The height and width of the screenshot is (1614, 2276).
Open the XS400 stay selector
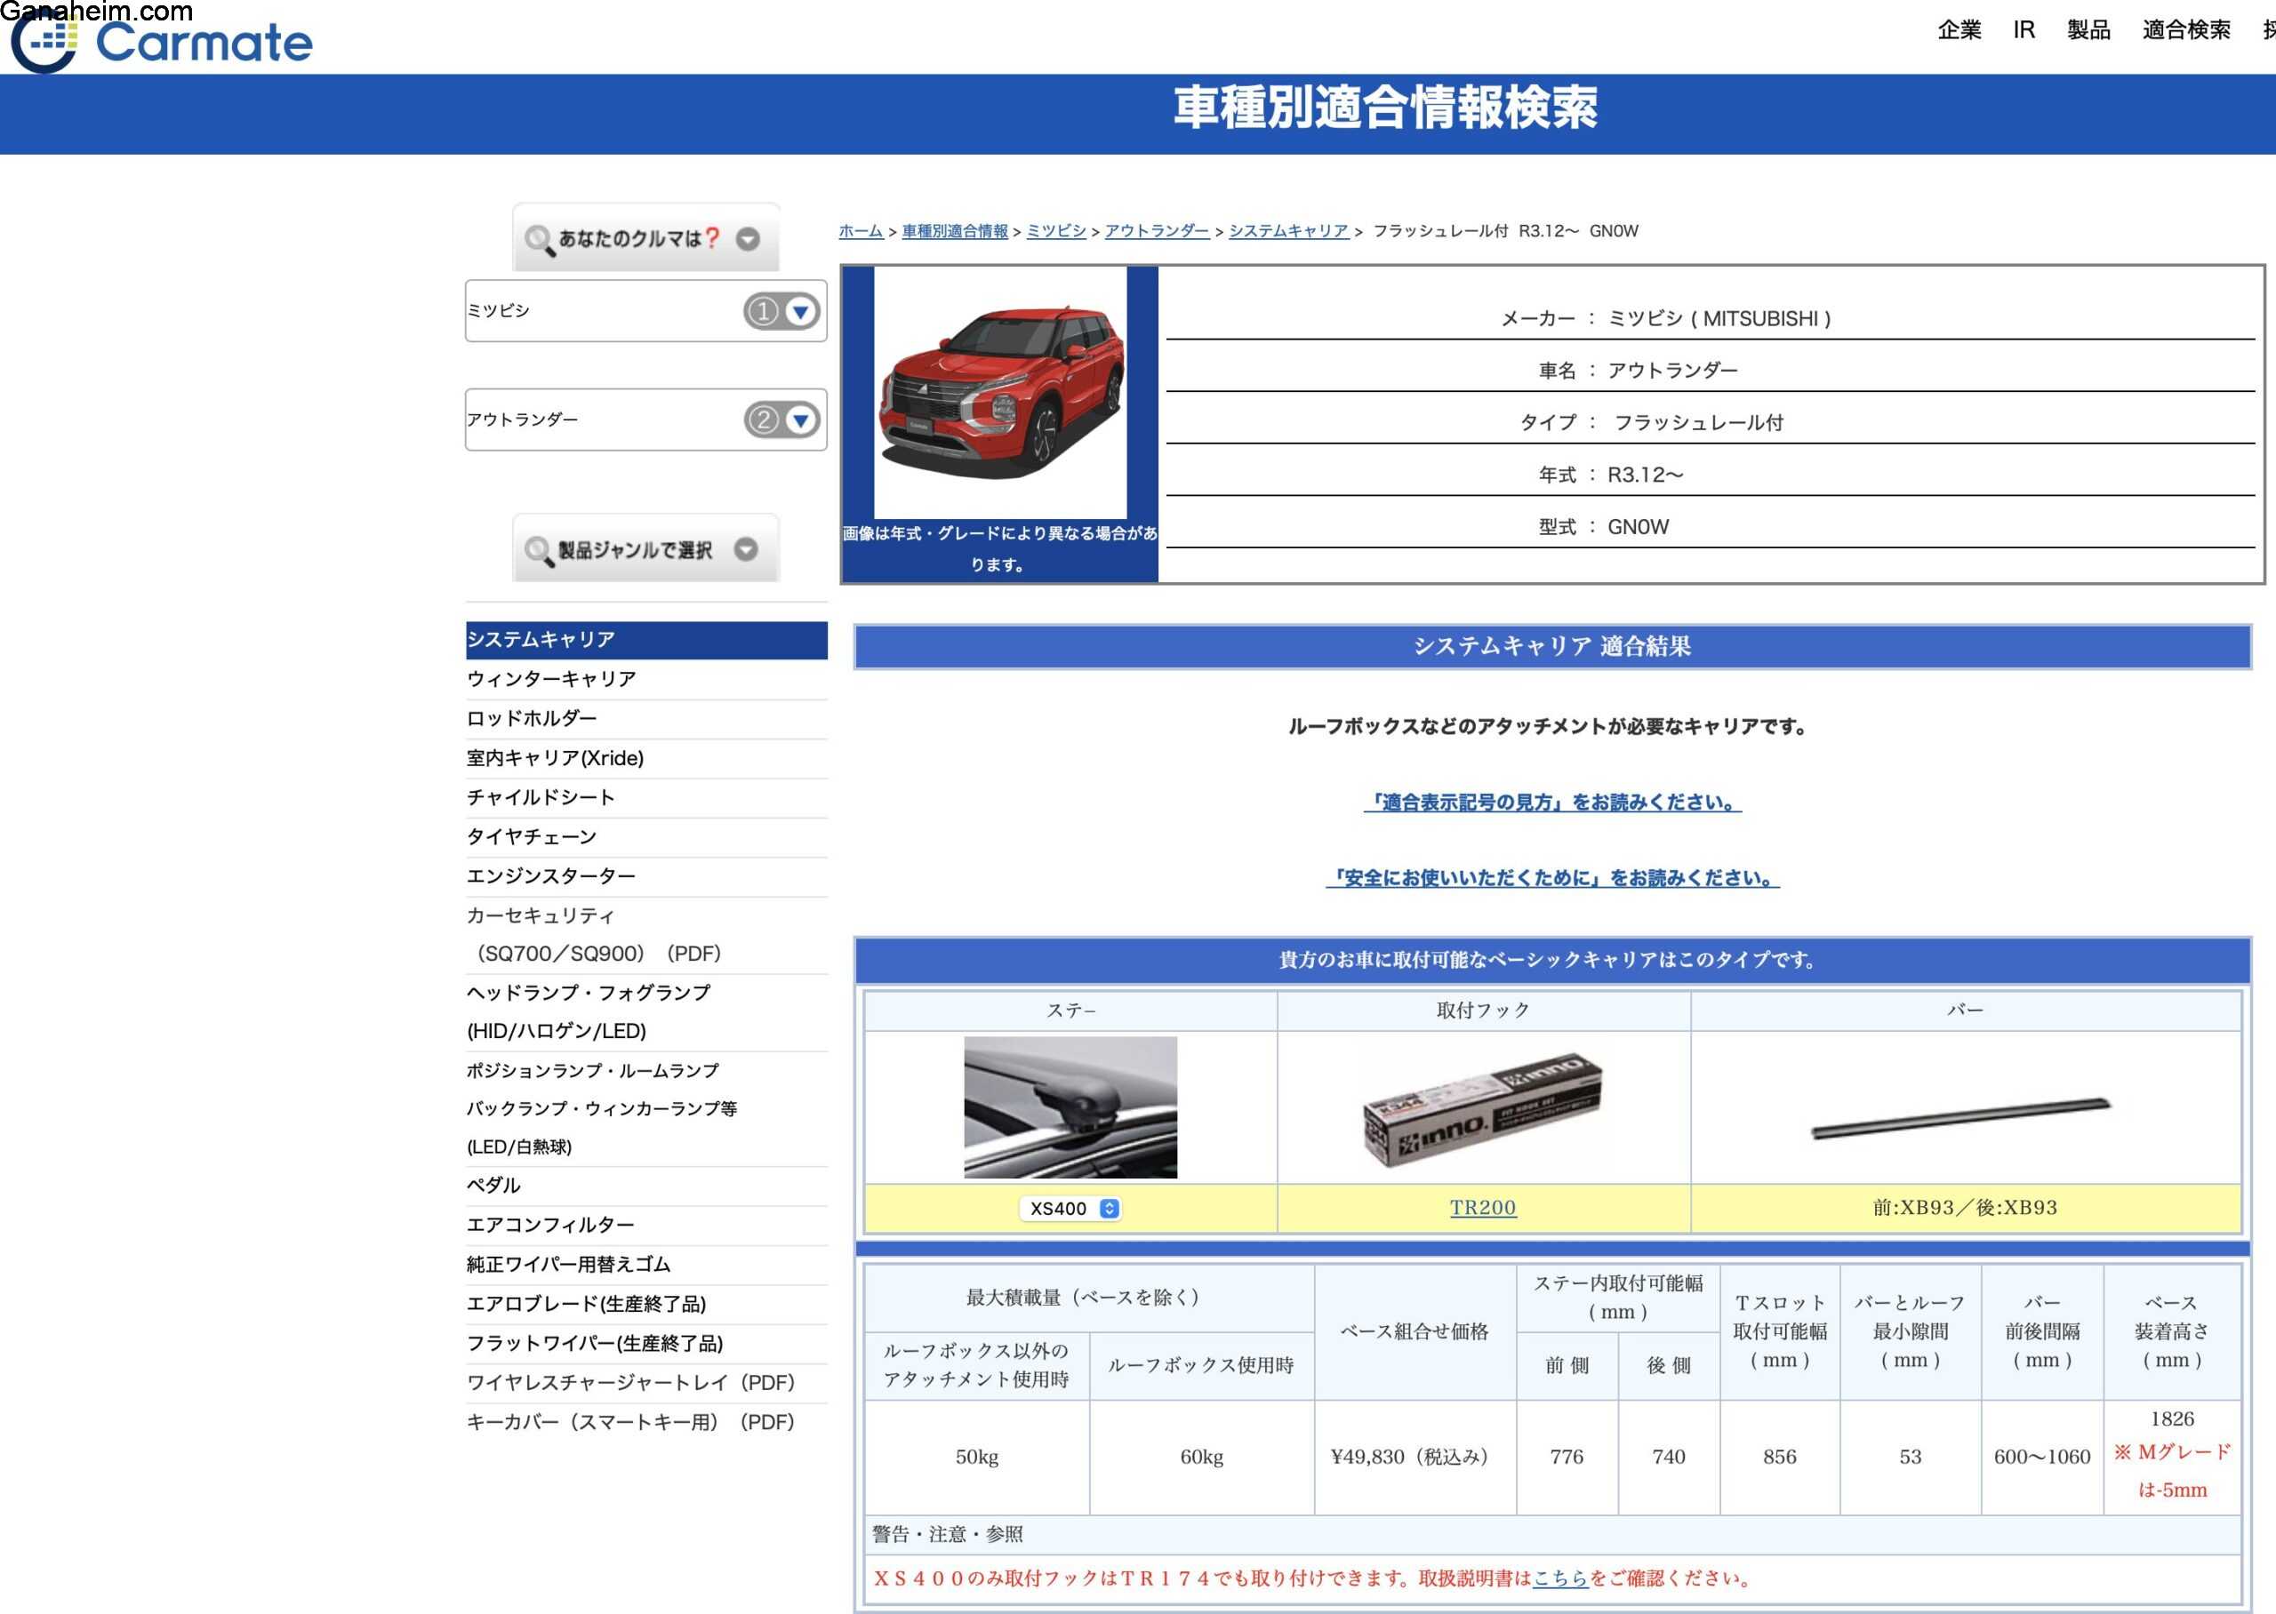[1070, 1209]
